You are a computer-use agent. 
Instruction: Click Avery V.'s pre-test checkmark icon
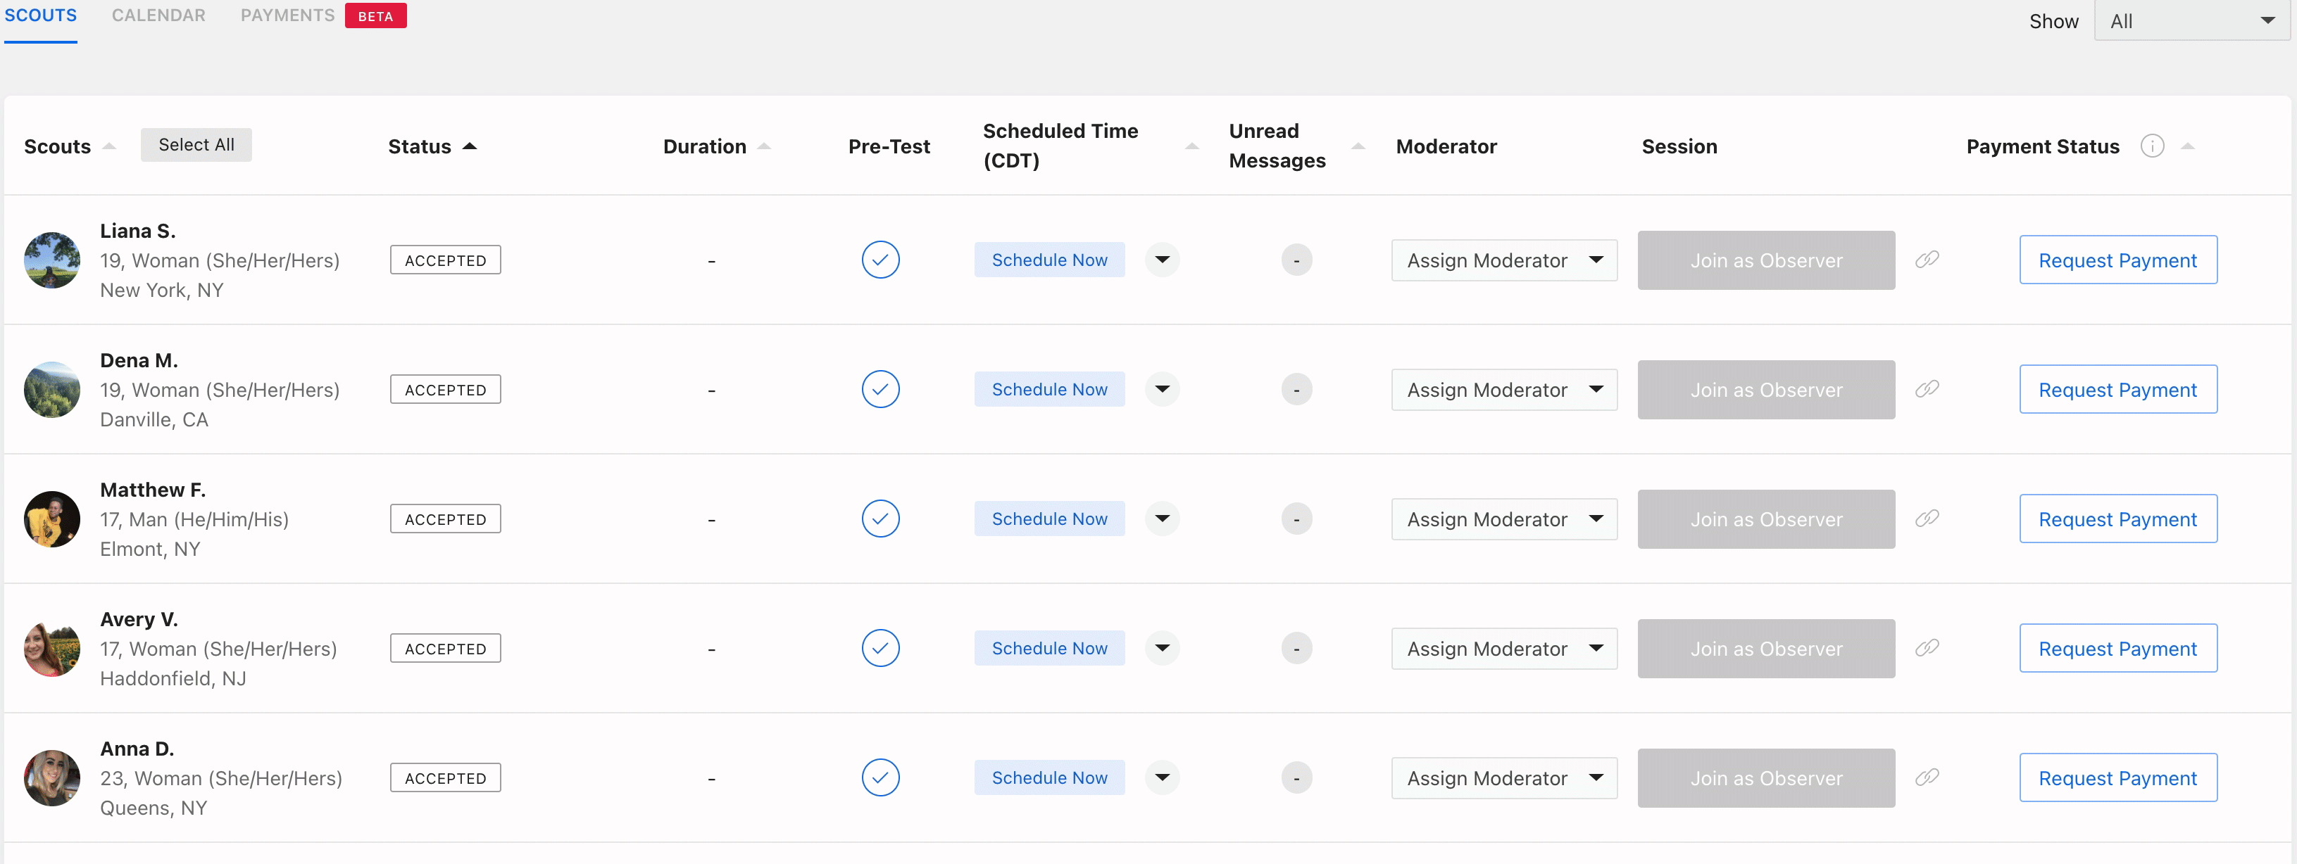click(880, 649)
